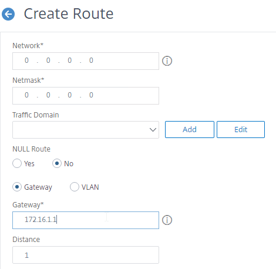The height and width of the screenshot is (269, 276).
Task: Choose the Gateway radio option
Action: coord(17,187)
